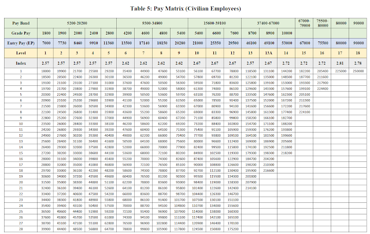Click the pay cell 182200
Screen dimensions: 370x234
tap(305, 71)
